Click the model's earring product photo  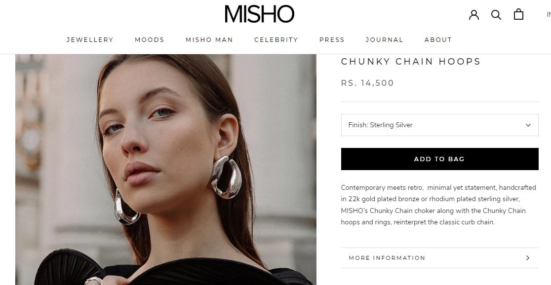[166, 170]
